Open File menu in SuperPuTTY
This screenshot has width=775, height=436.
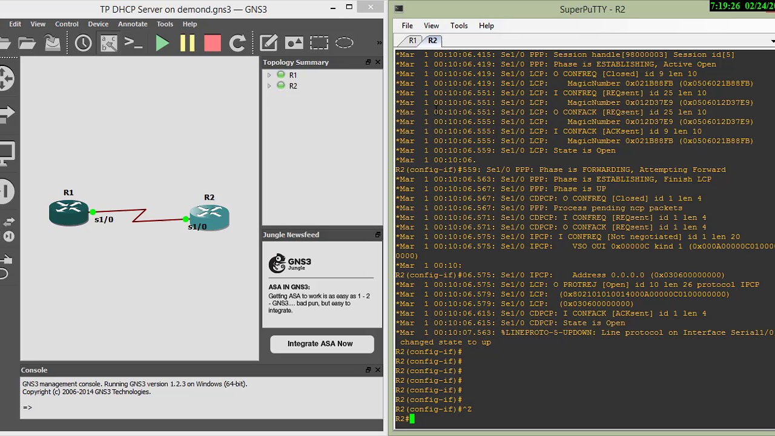[x=407, y=26]
